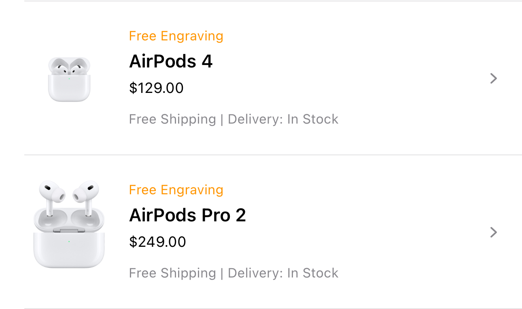
Task: Open the AirPods 4 product thumbnail
Action: point(69,79)
